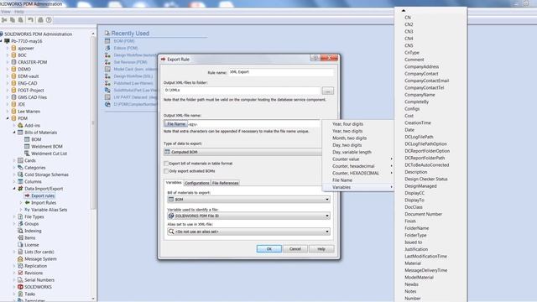Click the Groups node icon
The width and height of the screenshot is (537, 302).
(20, 224)
